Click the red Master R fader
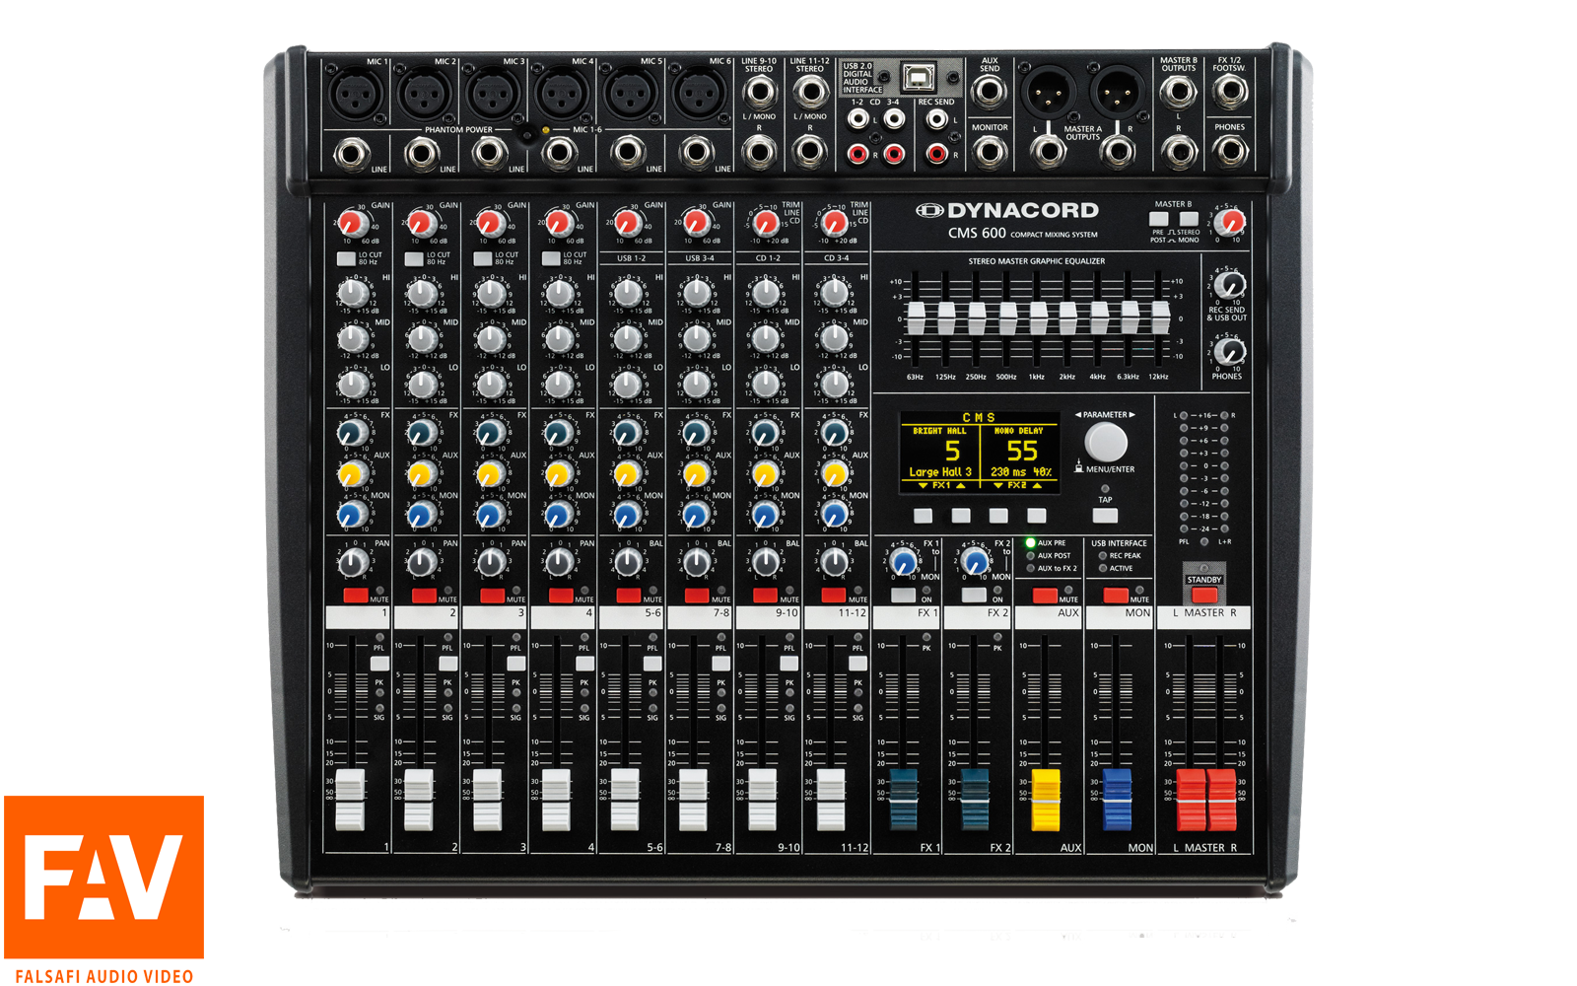The height and width of the screenshot is (986, 1577). coord(1222,800)
